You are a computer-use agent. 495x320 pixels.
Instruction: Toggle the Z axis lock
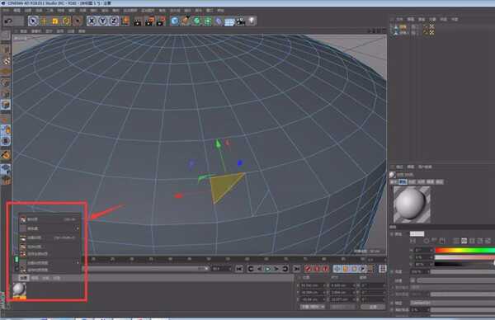114,21
